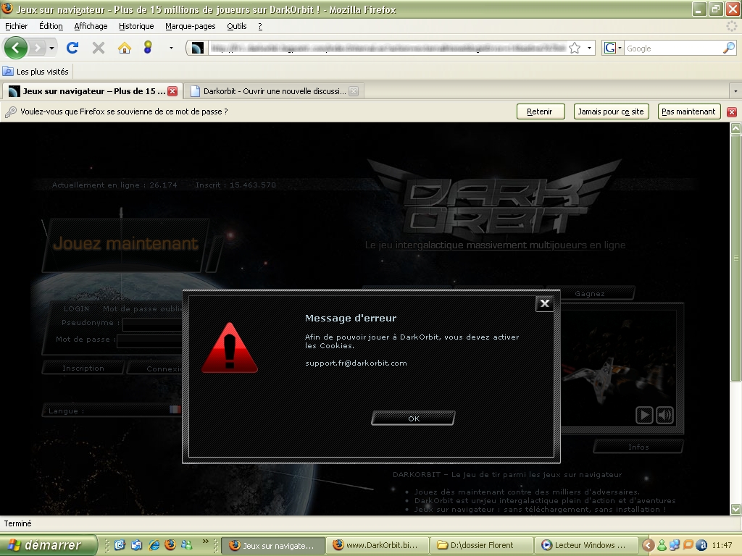
Task: Click the red warning triangle icon
Action: click(230, 348)
